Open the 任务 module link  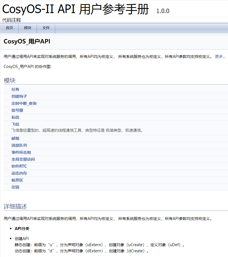coord(15,89)
